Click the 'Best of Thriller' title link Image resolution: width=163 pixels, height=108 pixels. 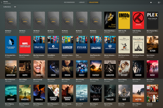pyautogui.click(x=108, y=104)
